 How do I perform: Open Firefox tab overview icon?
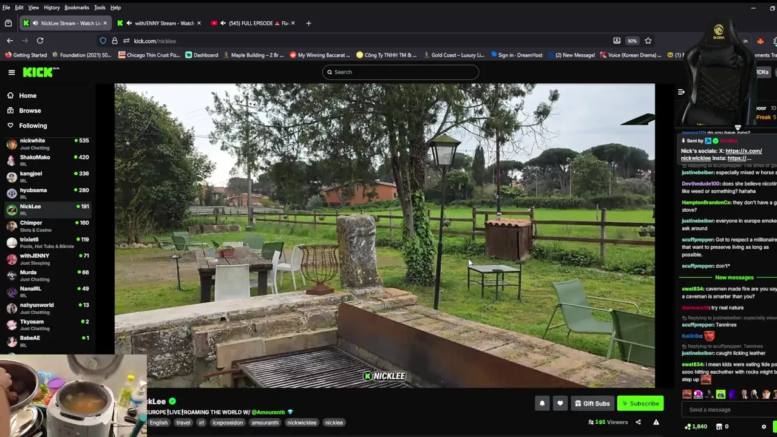(8, 23)
